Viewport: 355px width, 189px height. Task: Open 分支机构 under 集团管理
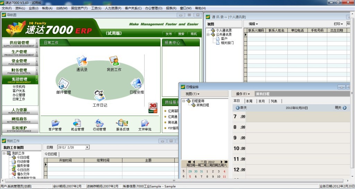[x=19, y=87]
